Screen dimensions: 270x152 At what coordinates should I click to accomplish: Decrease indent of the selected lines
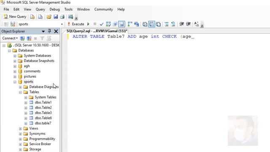point(181,24)
